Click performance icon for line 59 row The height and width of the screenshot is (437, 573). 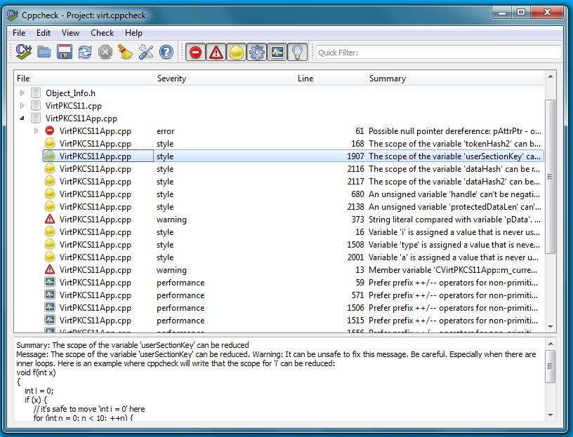pyautogui.click(x=50, y=282)
